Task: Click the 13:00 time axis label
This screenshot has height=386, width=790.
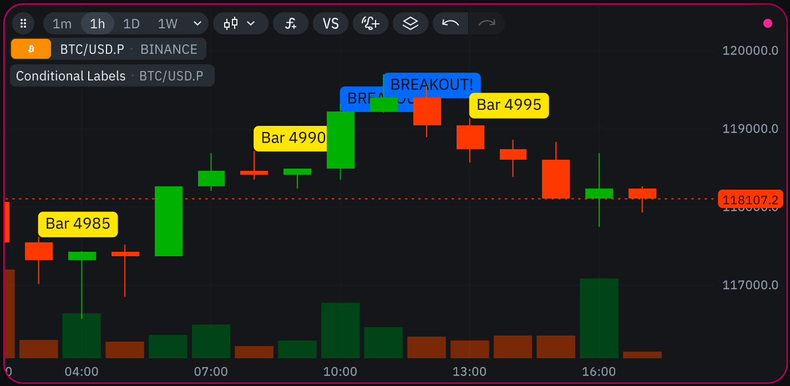Action: [x=469, y=372]
